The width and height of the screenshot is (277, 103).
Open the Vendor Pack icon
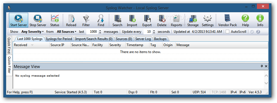tap(228, 18)
